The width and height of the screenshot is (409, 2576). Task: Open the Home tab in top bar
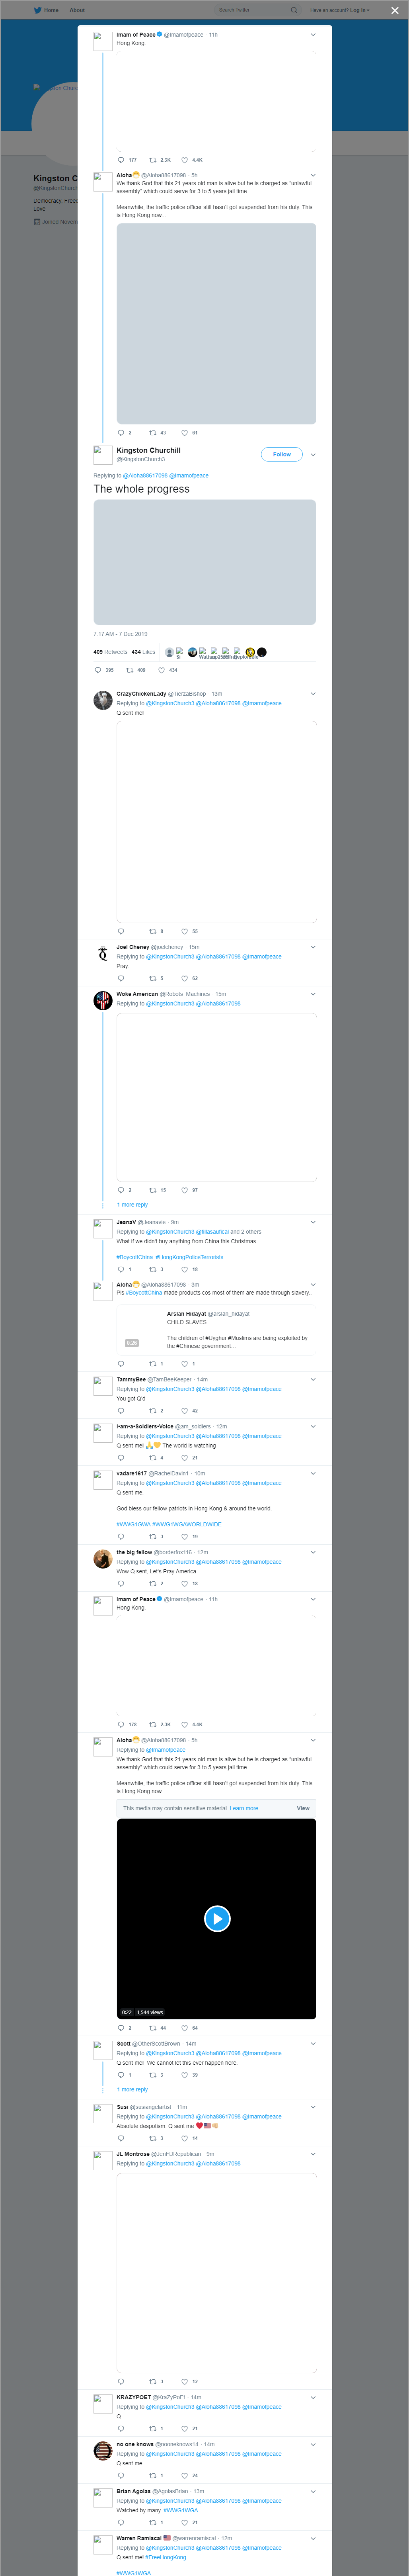(46, 10)
